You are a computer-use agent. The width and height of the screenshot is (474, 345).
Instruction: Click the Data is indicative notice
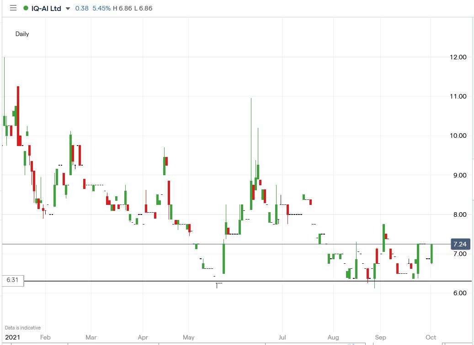(x=22, y=327)
